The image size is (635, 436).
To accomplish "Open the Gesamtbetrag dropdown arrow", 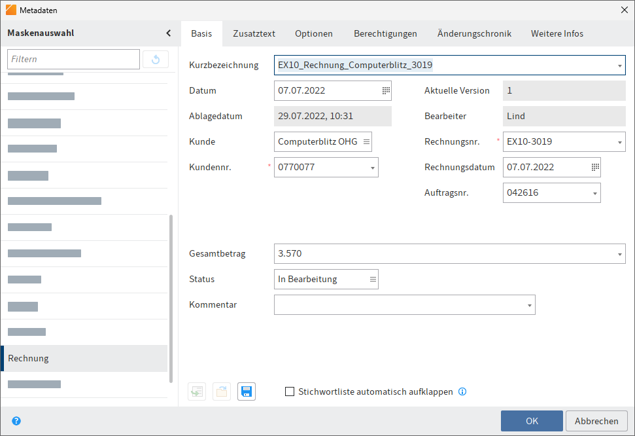I will click(x=619, y=254).
